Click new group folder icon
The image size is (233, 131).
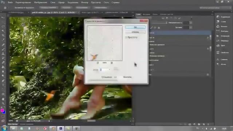point(199,124)
